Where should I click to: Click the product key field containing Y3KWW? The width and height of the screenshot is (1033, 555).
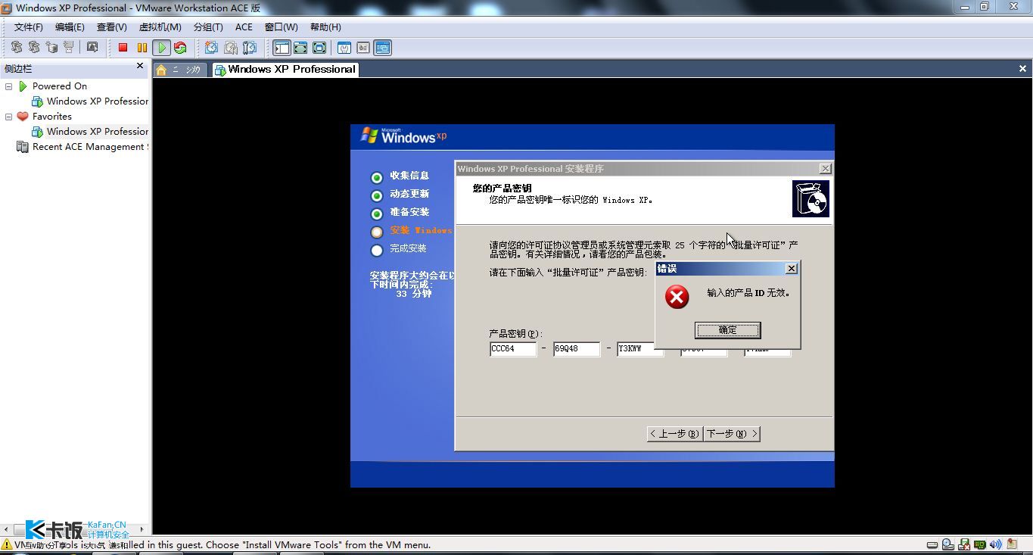640,349
